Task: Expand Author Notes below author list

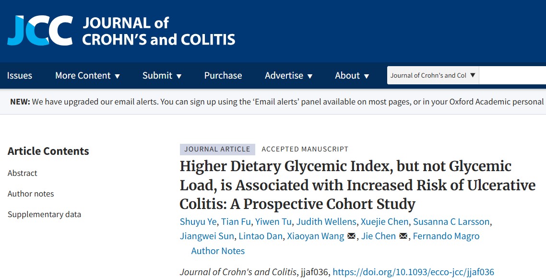Action: 218,251
